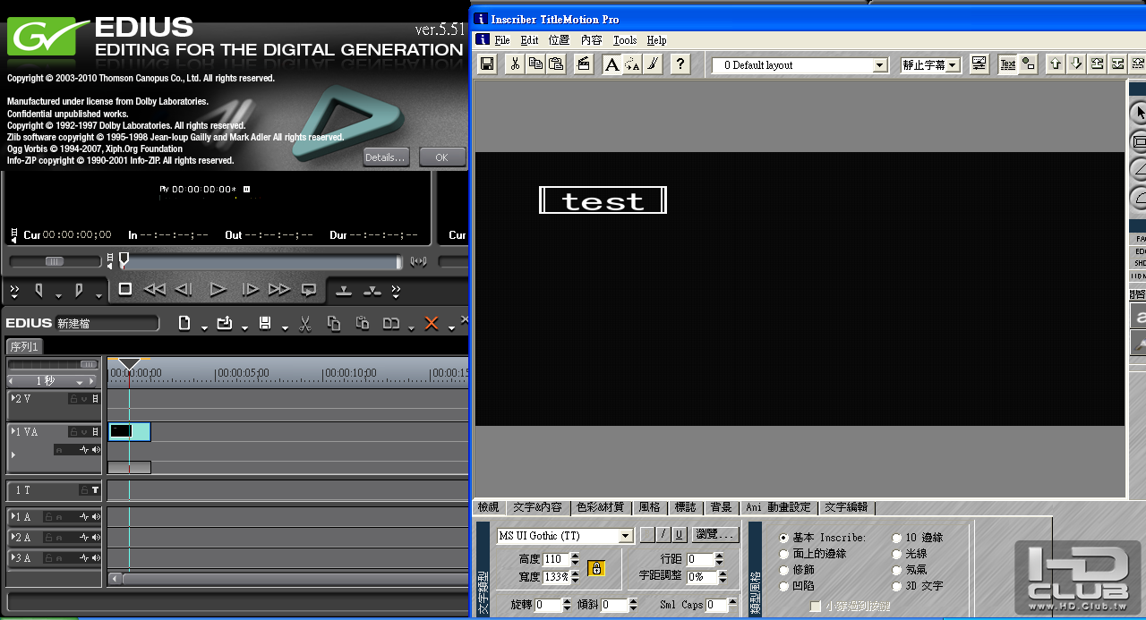Expand the 2 V track in EDIUS
Image resolution: width=1146 pixels, height=620 pixels.
13,398
